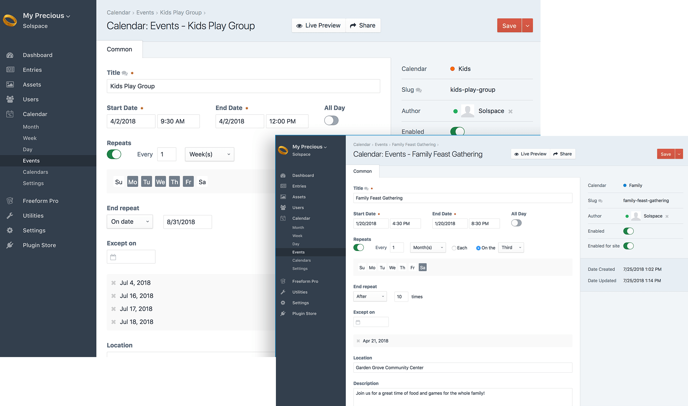688x406 pixels.
Task: Click Entries newspaper icon in Kids Play Group sidebar
Action: (10, 70)
